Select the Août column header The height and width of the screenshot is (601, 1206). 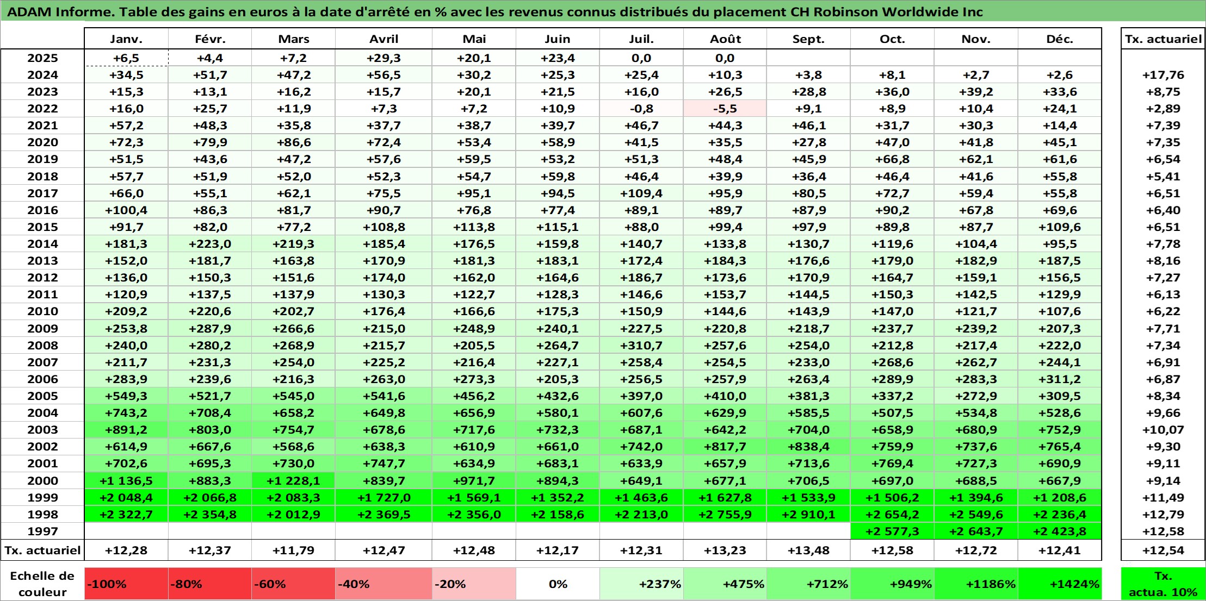point(725,39)
